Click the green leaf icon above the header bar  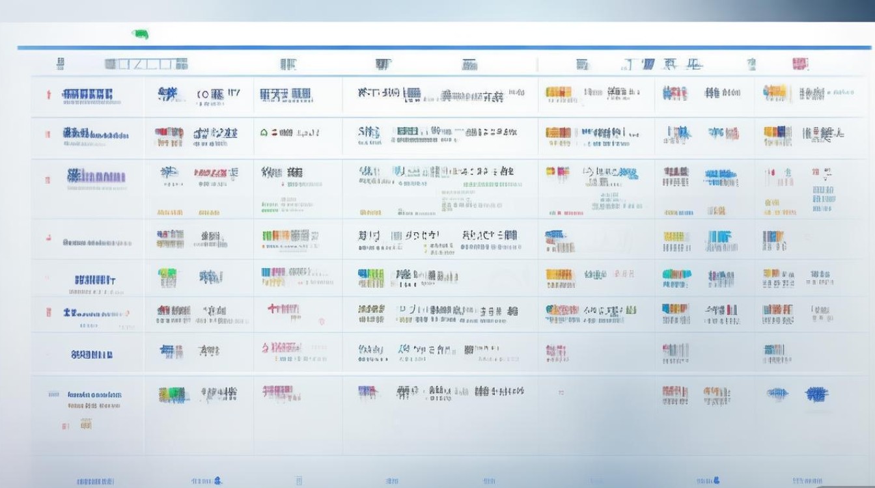[140, 34]
